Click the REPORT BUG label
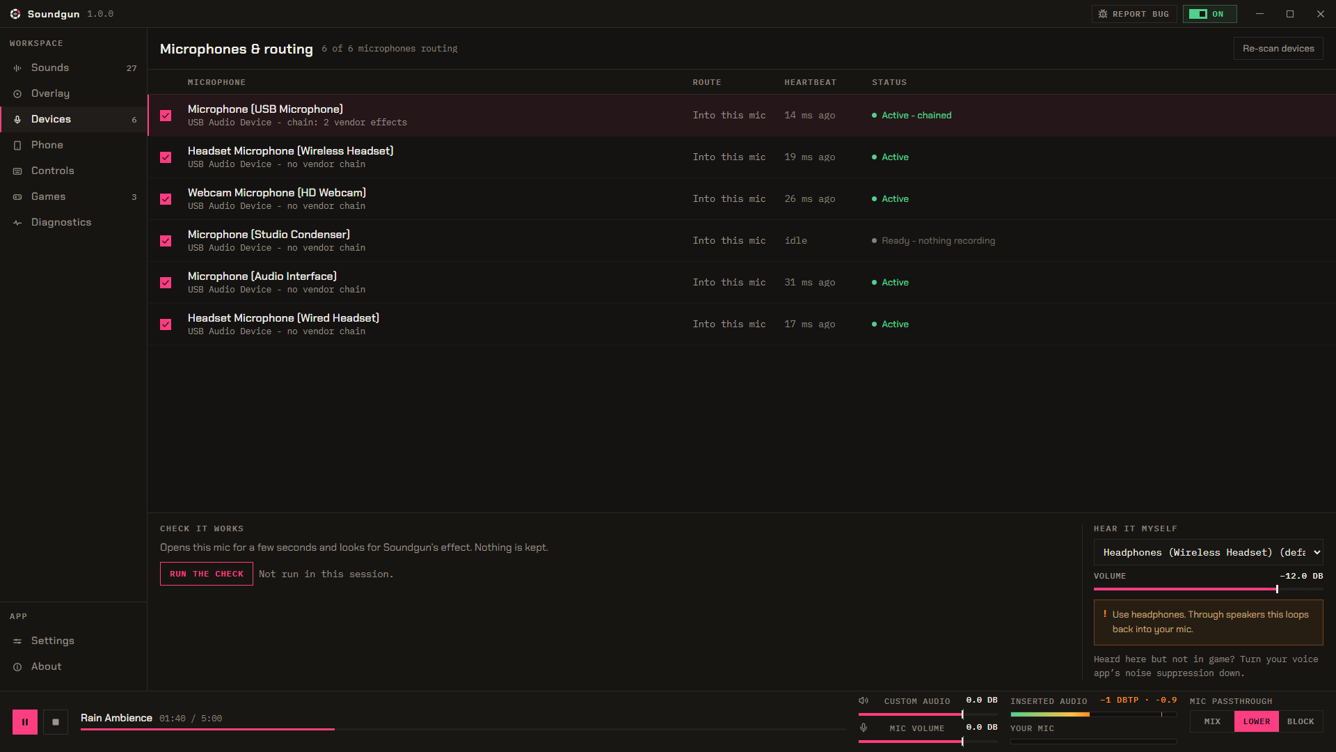Screen dimensions: 1336x752 tap(1140, 14)
